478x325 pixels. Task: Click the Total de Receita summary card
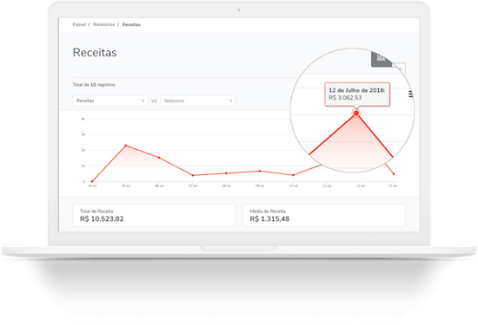coord(154,215)
